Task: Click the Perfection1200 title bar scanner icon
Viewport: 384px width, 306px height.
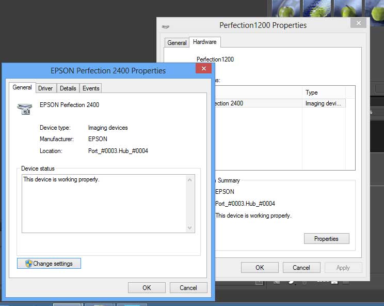Action: coord(166,25)
